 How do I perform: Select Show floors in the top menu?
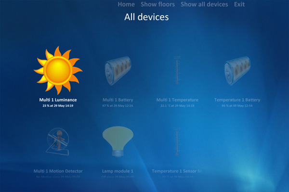tap(158, 4)
